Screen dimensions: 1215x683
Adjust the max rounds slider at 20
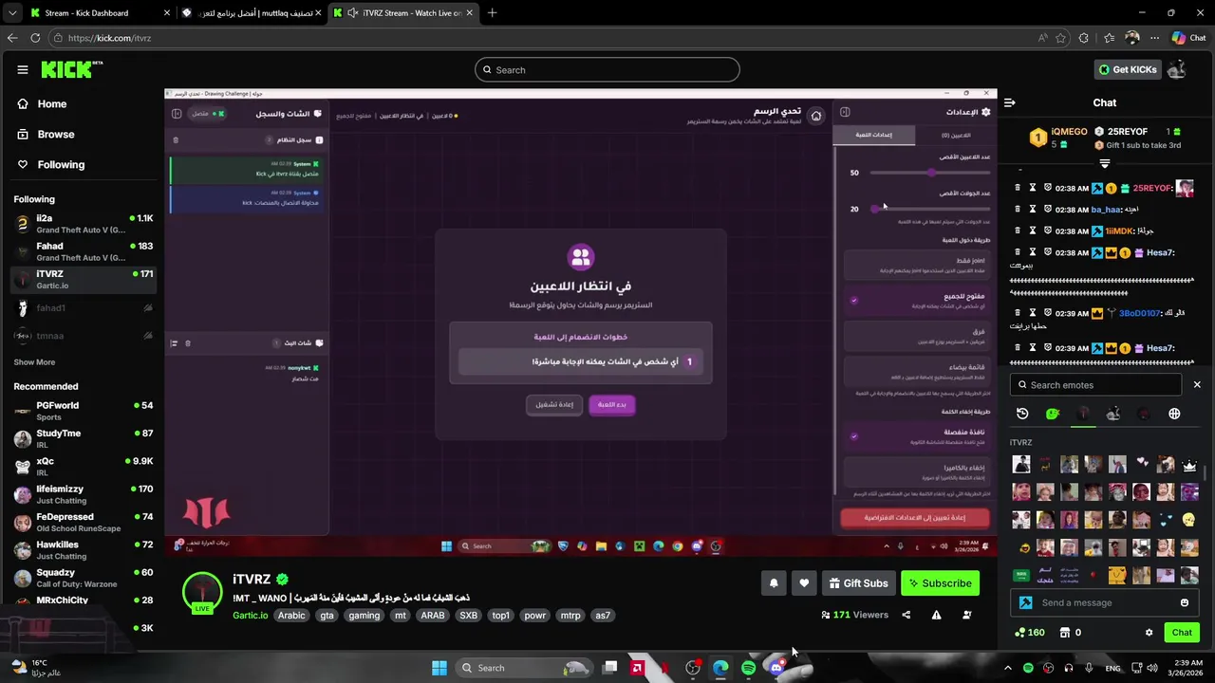click(875, 209)
